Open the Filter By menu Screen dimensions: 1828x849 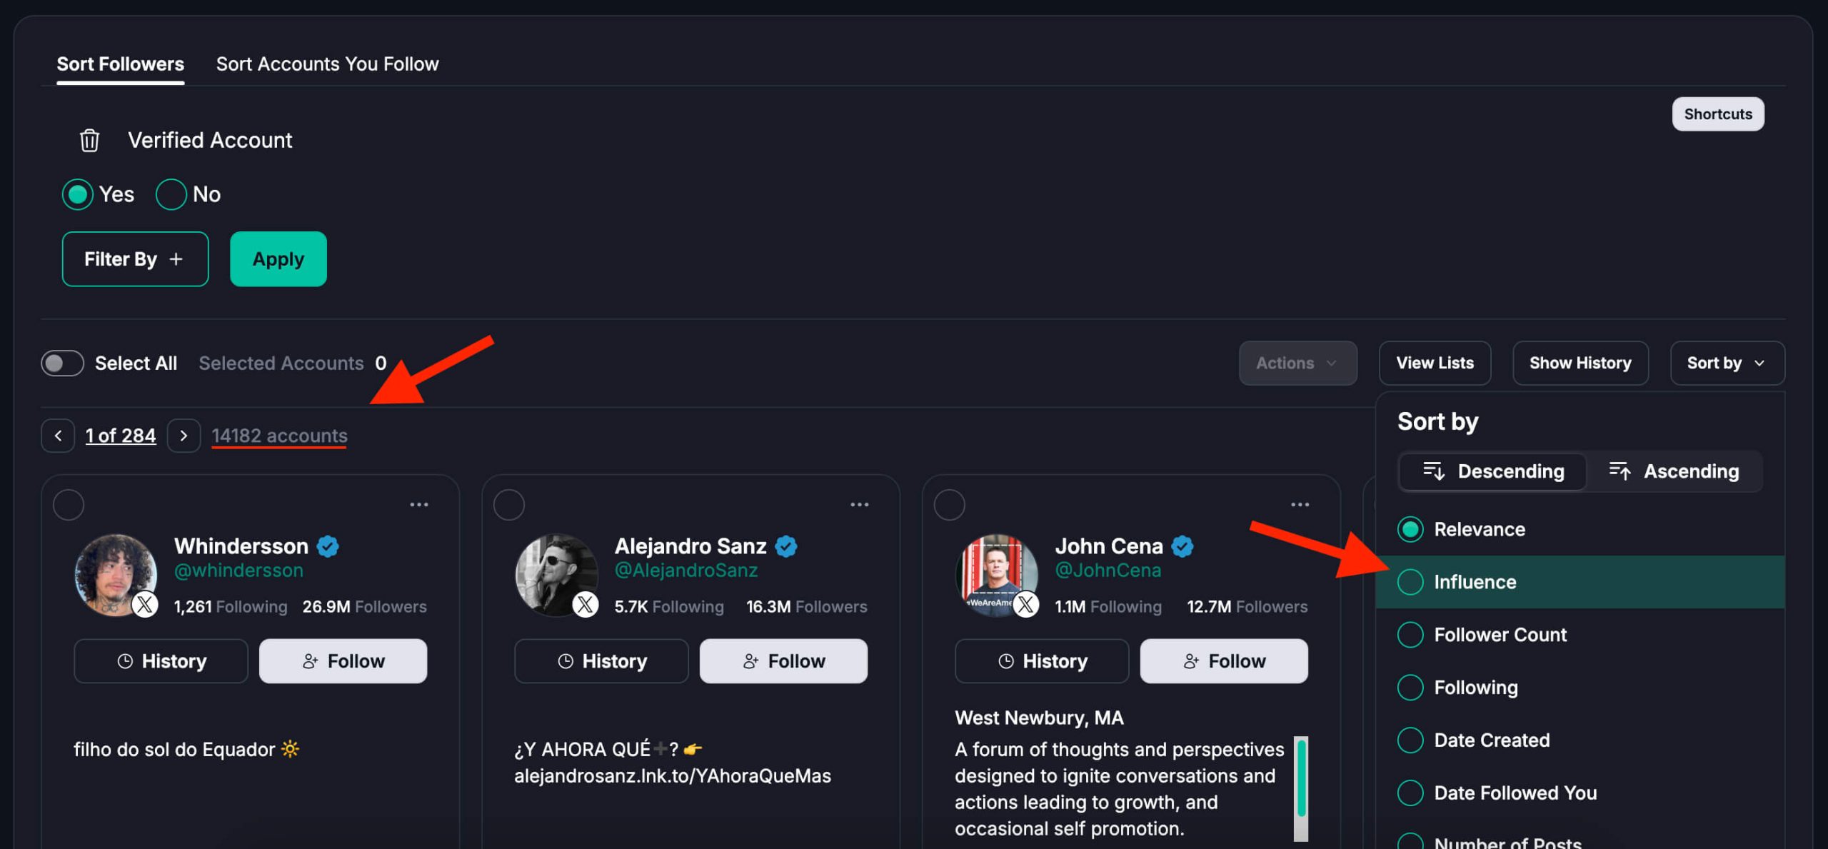coord(135,259)
